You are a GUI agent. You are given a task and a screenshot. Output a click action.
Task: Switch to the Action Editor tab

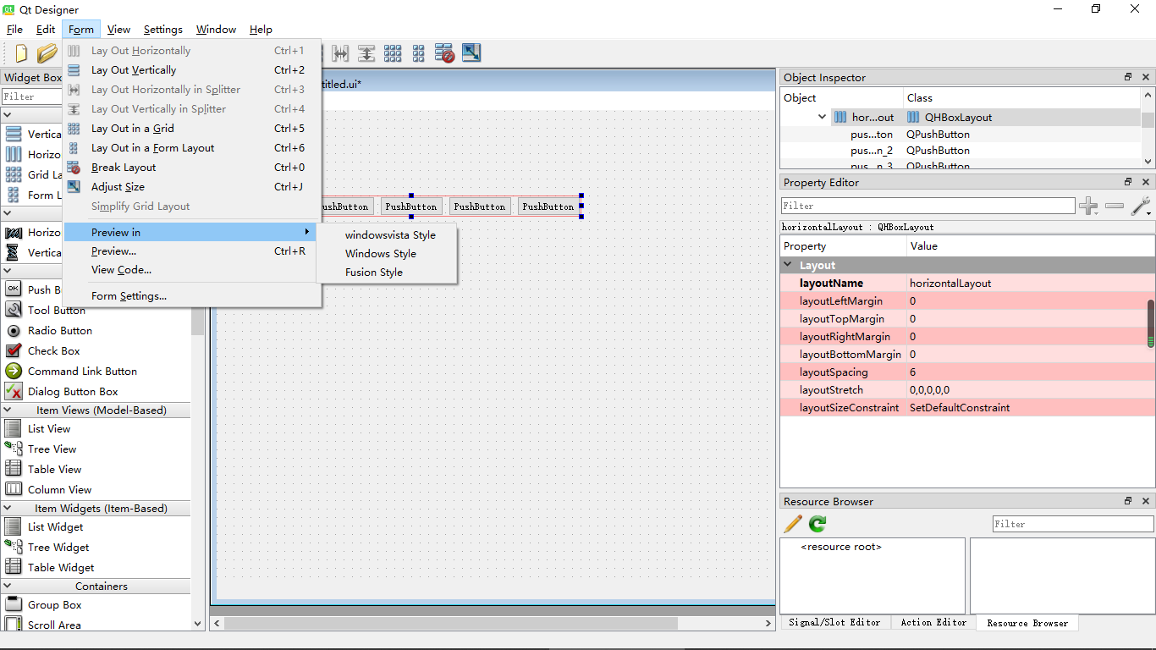933,622
